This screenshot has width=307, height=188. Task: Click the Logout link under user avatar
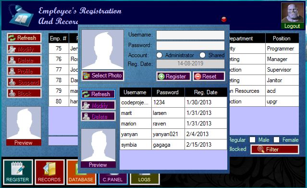pyautogui.click(x=292, y=26)
